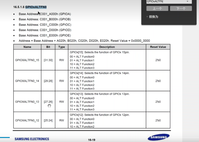This screenshot has height=142, width=199.
Task: Click the C001_E000h (GPIOE) base address line
Action: point(45,35)
